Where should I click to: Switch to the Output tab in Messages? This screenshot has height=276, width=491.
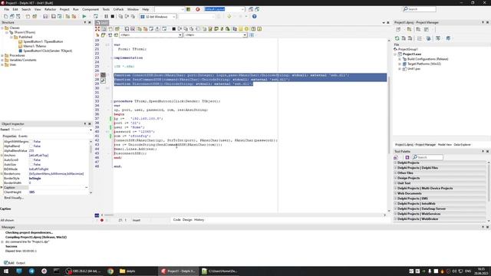[x=21, y=263]
